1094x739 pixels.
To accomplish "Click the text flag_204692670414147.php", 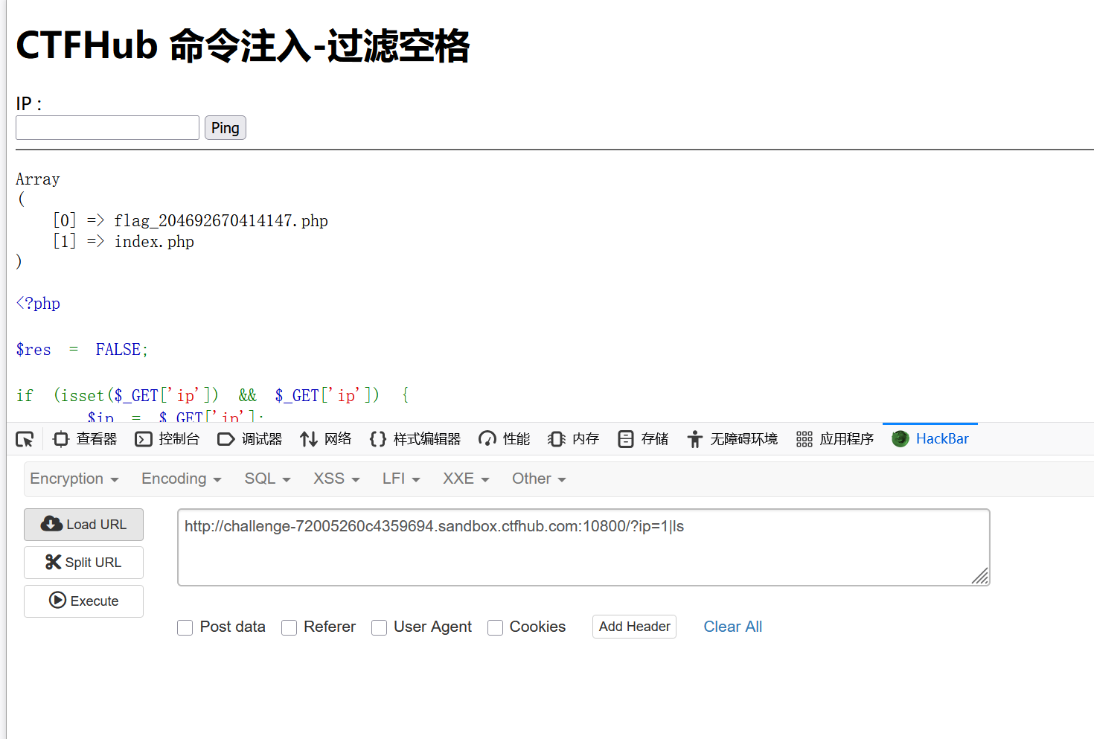I will (221, 221).
